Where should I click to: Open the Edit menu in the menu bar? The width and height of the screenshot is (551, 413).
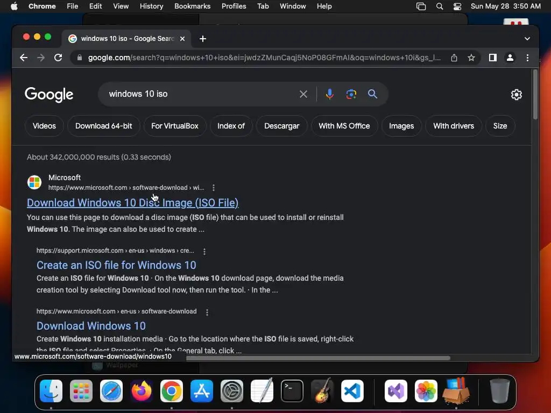tap(95, 6)
